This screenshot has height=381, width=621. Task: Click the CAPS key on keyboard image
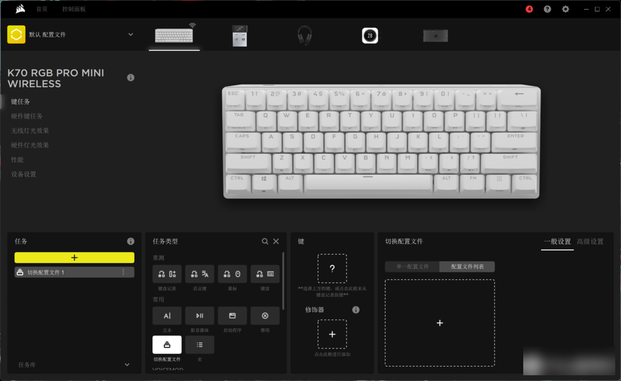pos(243,141)
